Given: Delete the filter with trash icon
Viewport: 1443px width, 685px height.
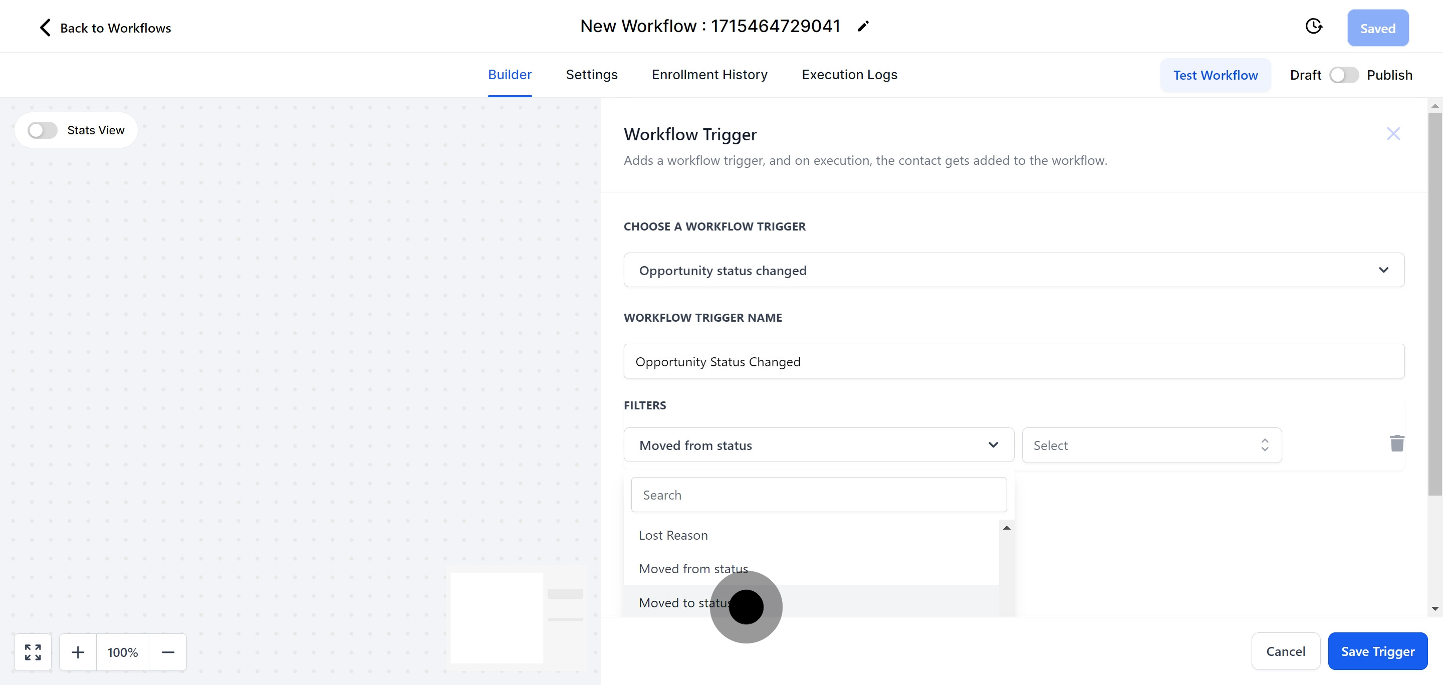Looking at the screenshot, I should tap(1396, 443).
